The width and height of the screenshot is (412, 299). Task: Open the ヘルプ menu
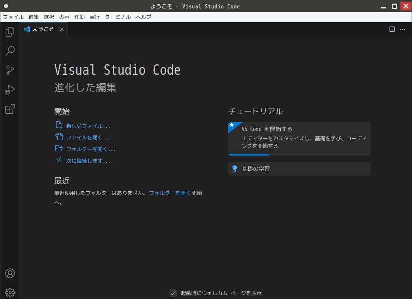[143, 17]
